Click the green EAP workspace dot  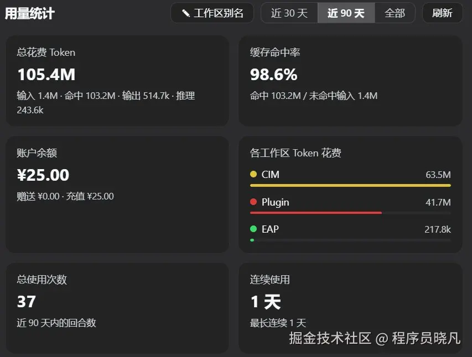(x=253, y=229)
